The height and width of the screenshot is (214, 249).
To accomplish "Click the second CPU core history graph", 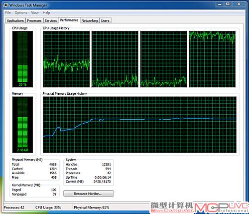I will 115,59.
